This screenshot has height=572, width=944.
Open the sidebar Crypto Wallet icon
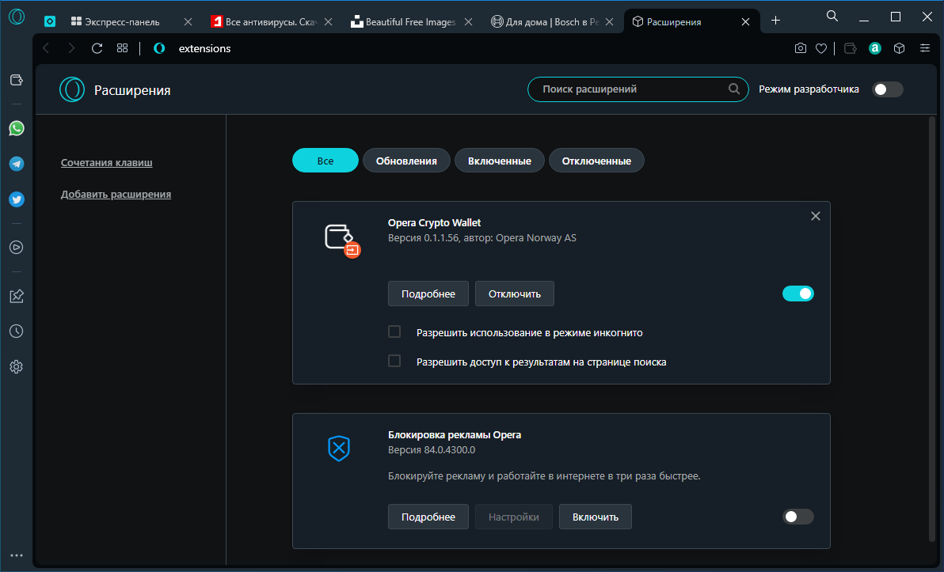pos(17,80)
